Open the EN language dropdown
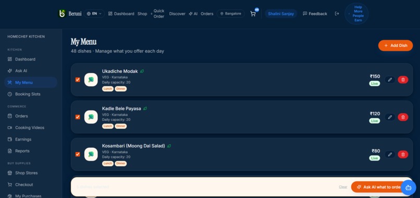420x198 pixels. click(94, 14)
